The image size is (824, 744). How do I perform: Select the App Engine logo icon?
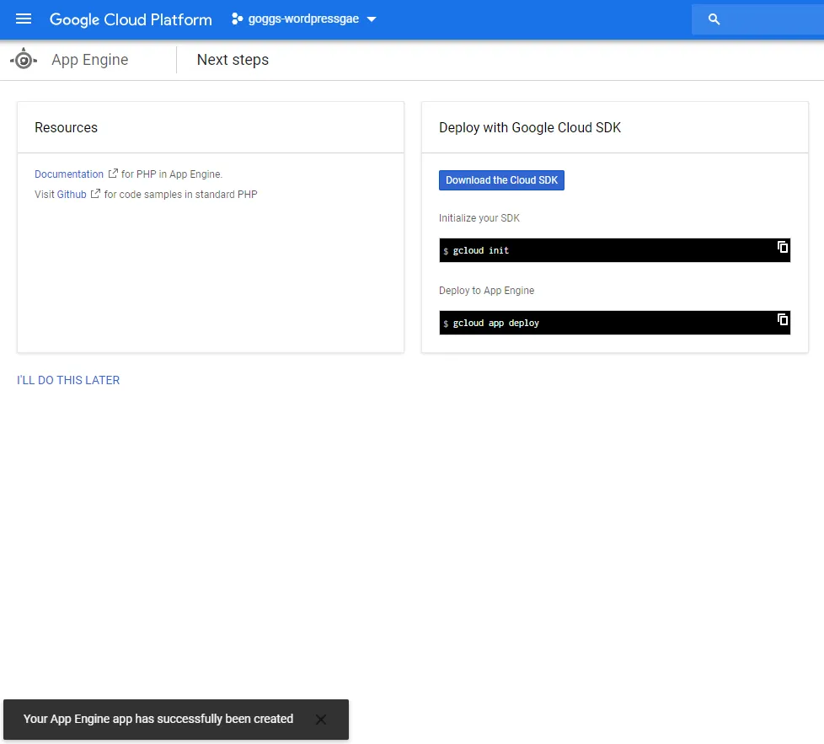pos(24,59)
